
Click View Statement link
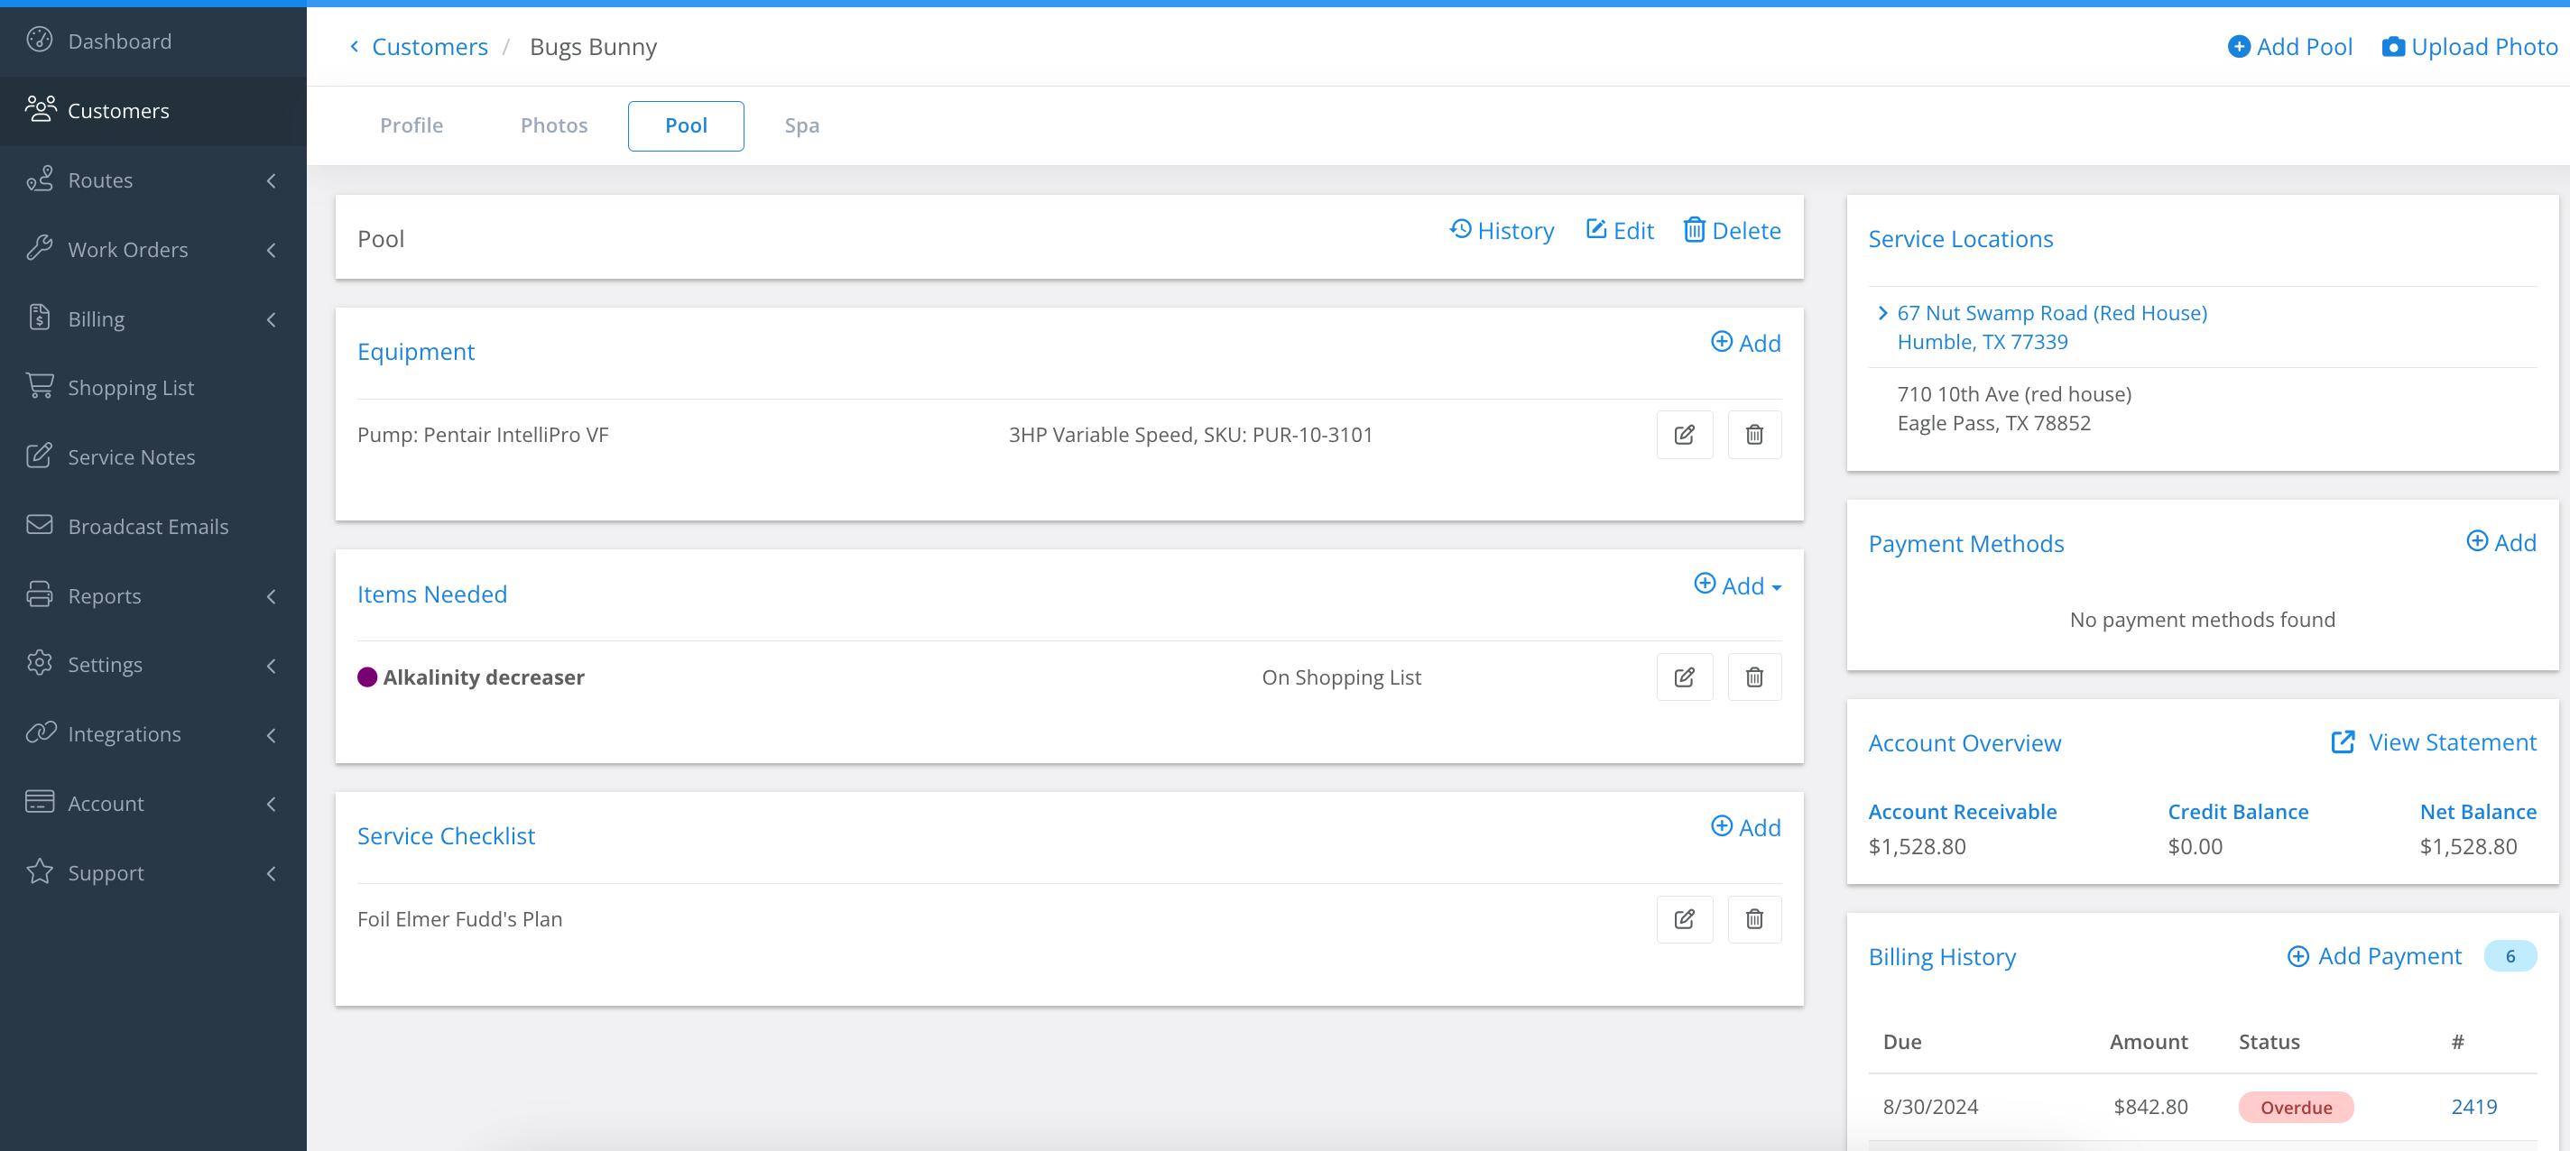point(2434,742)
